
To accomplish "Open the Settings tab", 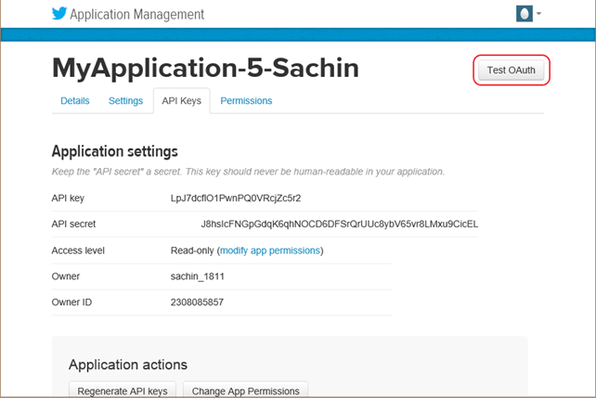I will pyautogui.click(x=125, y=100).
